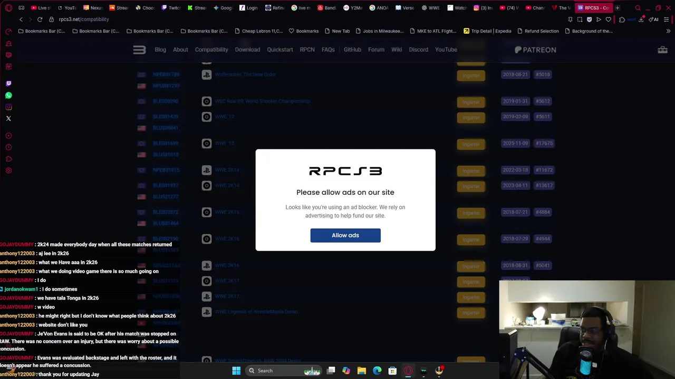
Task: Open the Download page in RPCS3 nav
Action: coord(247,49)
